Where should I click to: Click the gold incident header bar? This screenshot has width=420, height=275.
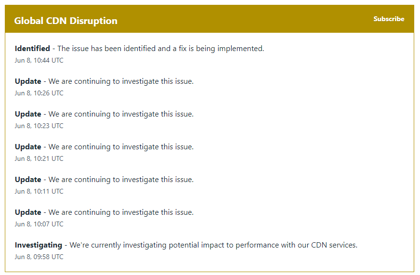pos(210,19)
